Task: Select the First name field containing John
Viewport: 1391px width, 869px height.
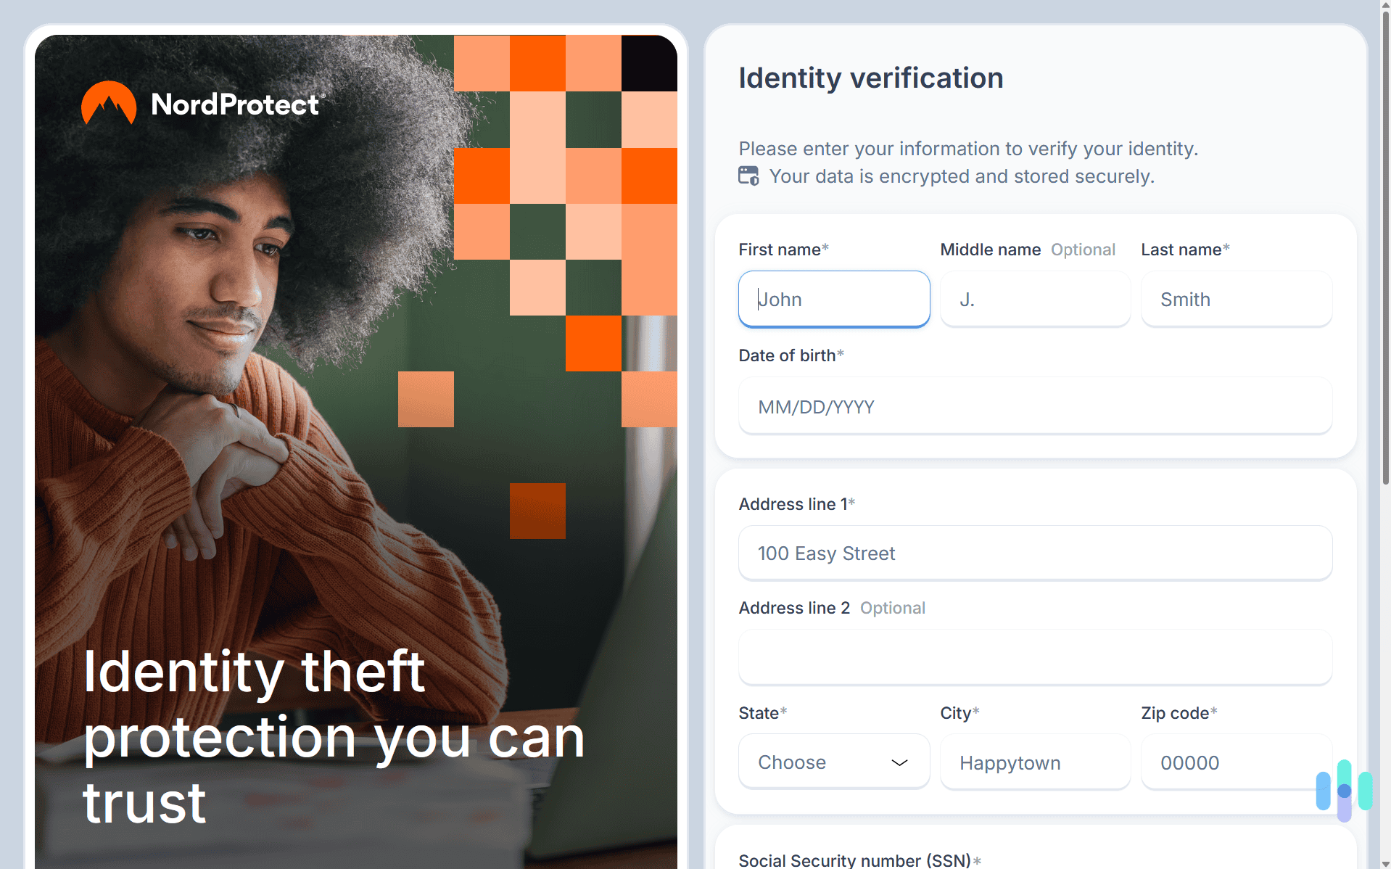Action: (x=833, y=299)
